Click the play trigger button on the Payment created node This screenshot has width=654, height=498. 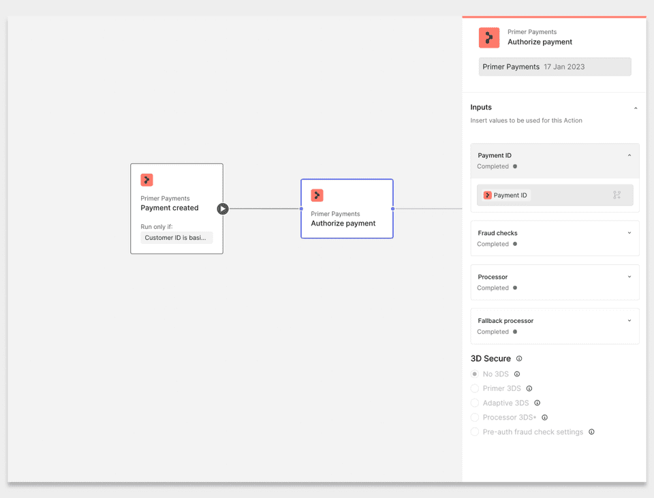(223, 208)
